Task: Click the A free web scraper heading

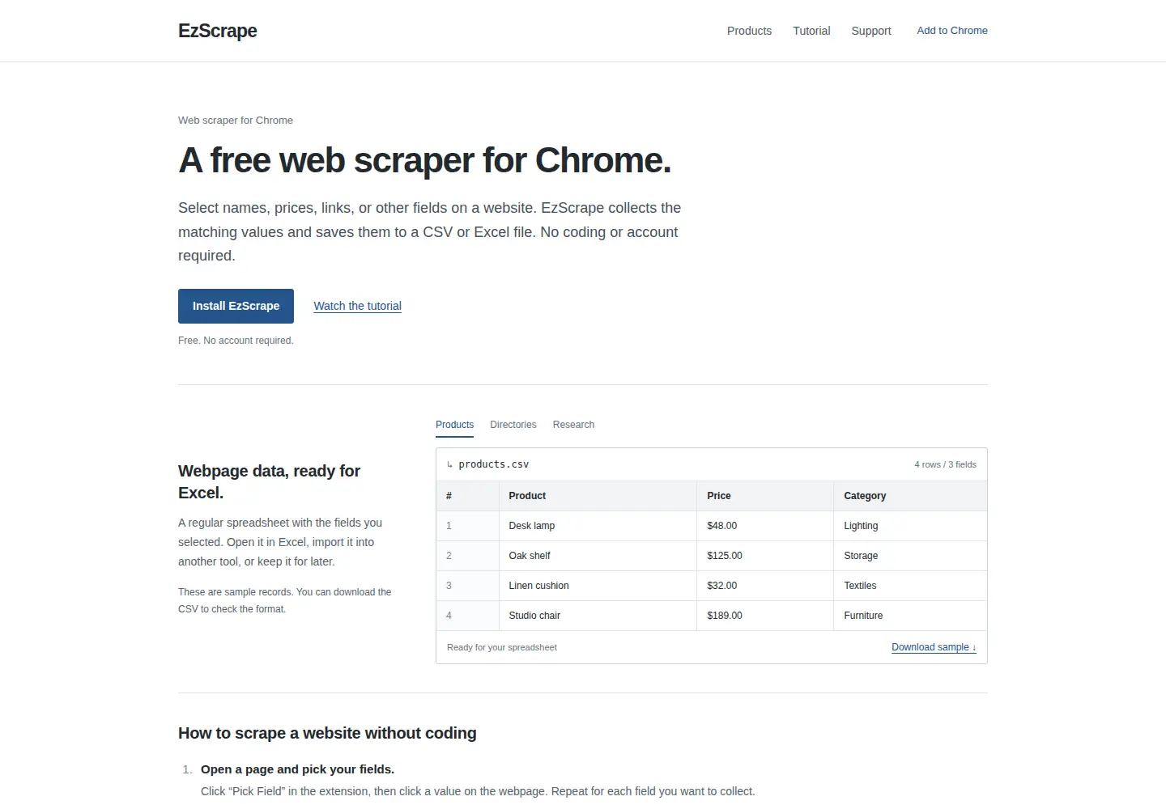Action: tap(424, 160)
